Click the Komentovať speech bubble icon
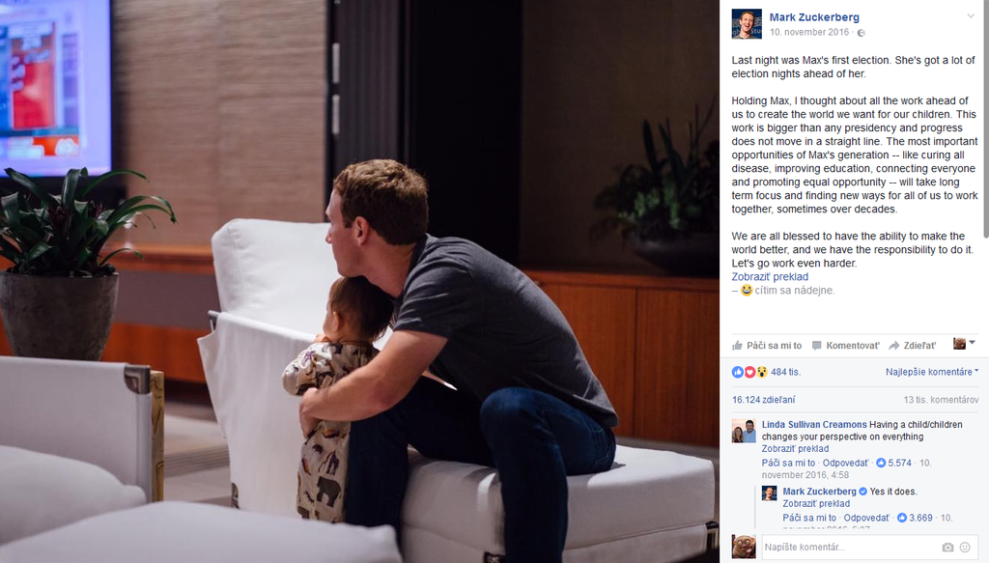 [817, 346]
